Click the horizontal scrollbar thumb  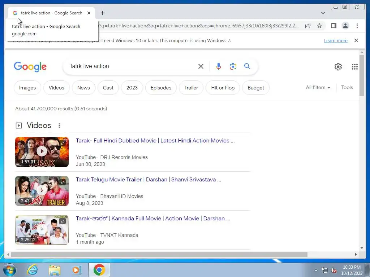(x=159, y=254)
